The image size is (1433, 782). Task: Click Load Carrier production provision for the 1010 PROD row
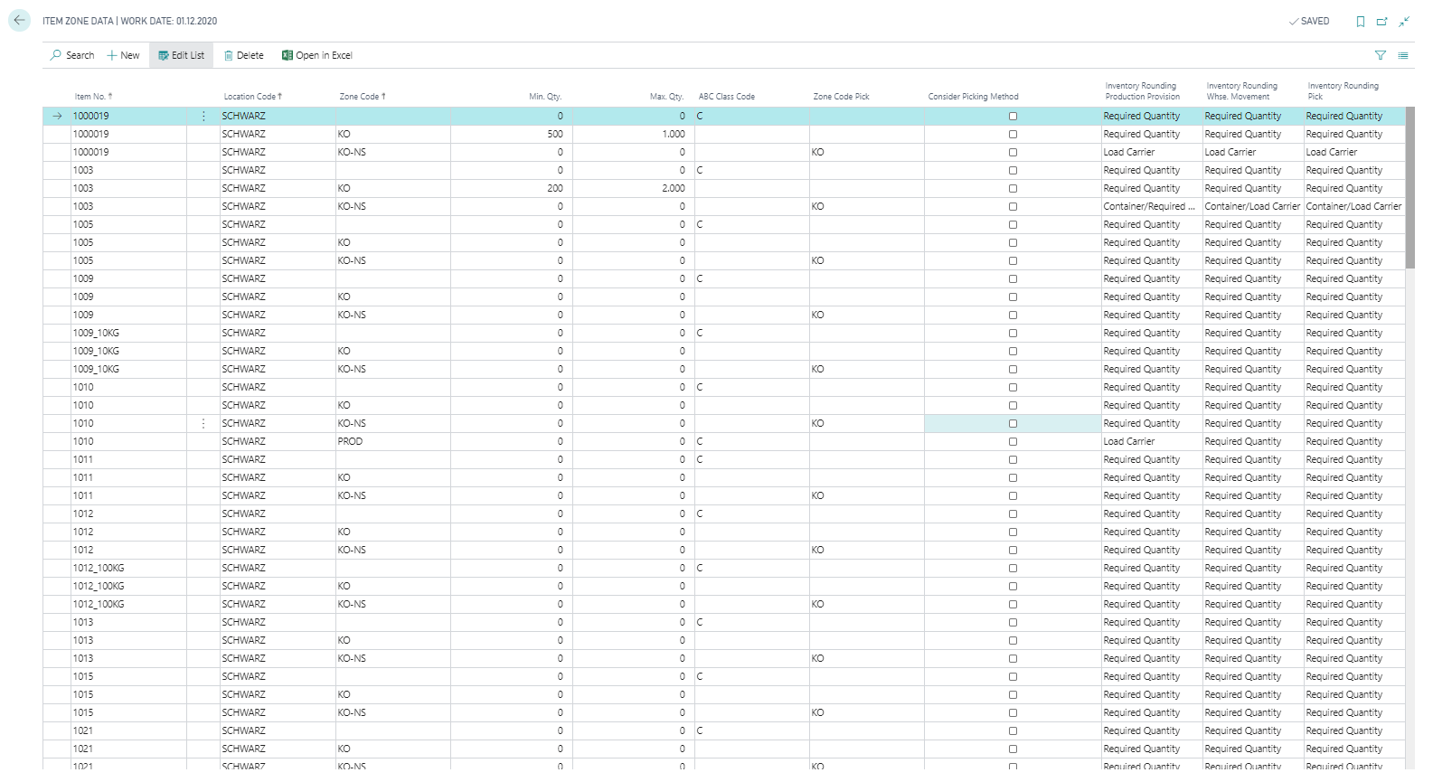[1152, 441]
